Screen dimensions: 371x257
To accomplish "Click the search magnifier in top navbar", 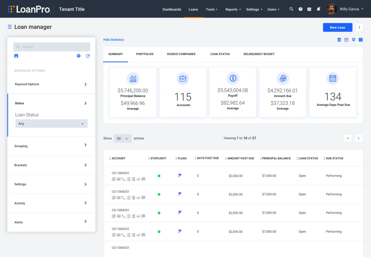I will pyautogui.click(x=291, y=9).
